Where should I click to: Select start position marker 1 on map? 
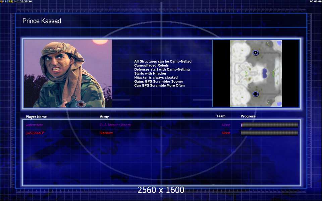point(256,53)
